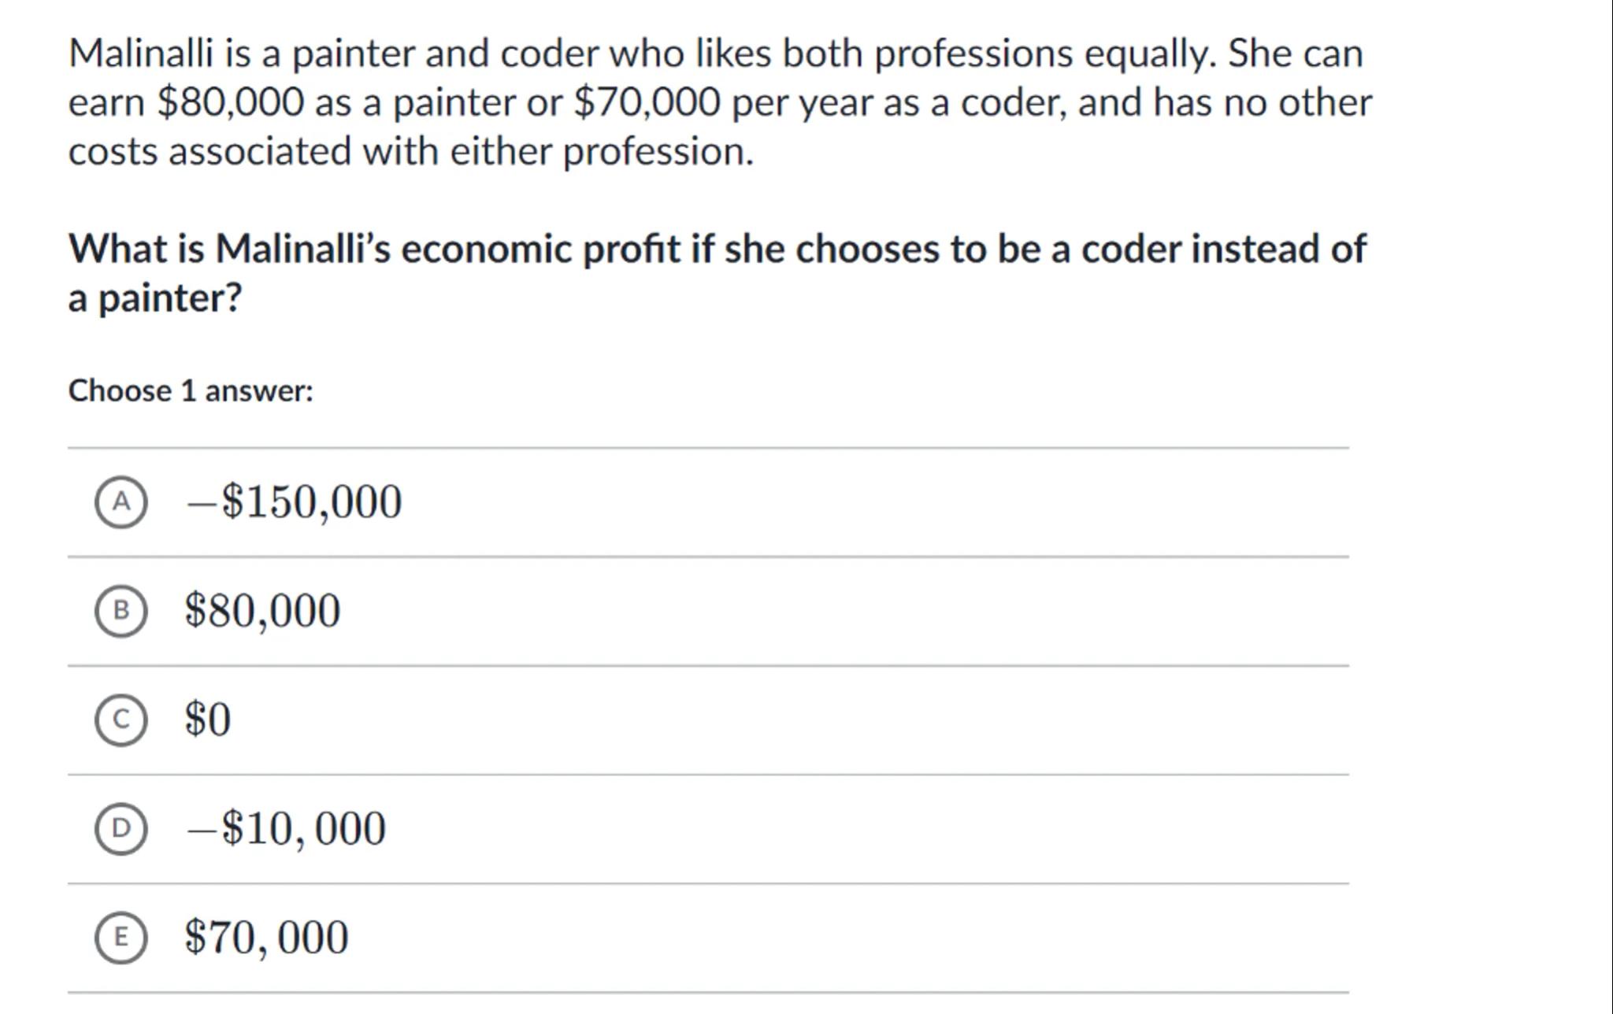Click the words 'a painter?' ending the question
Screen dimensions: 1613x1014
pos(154,298)
